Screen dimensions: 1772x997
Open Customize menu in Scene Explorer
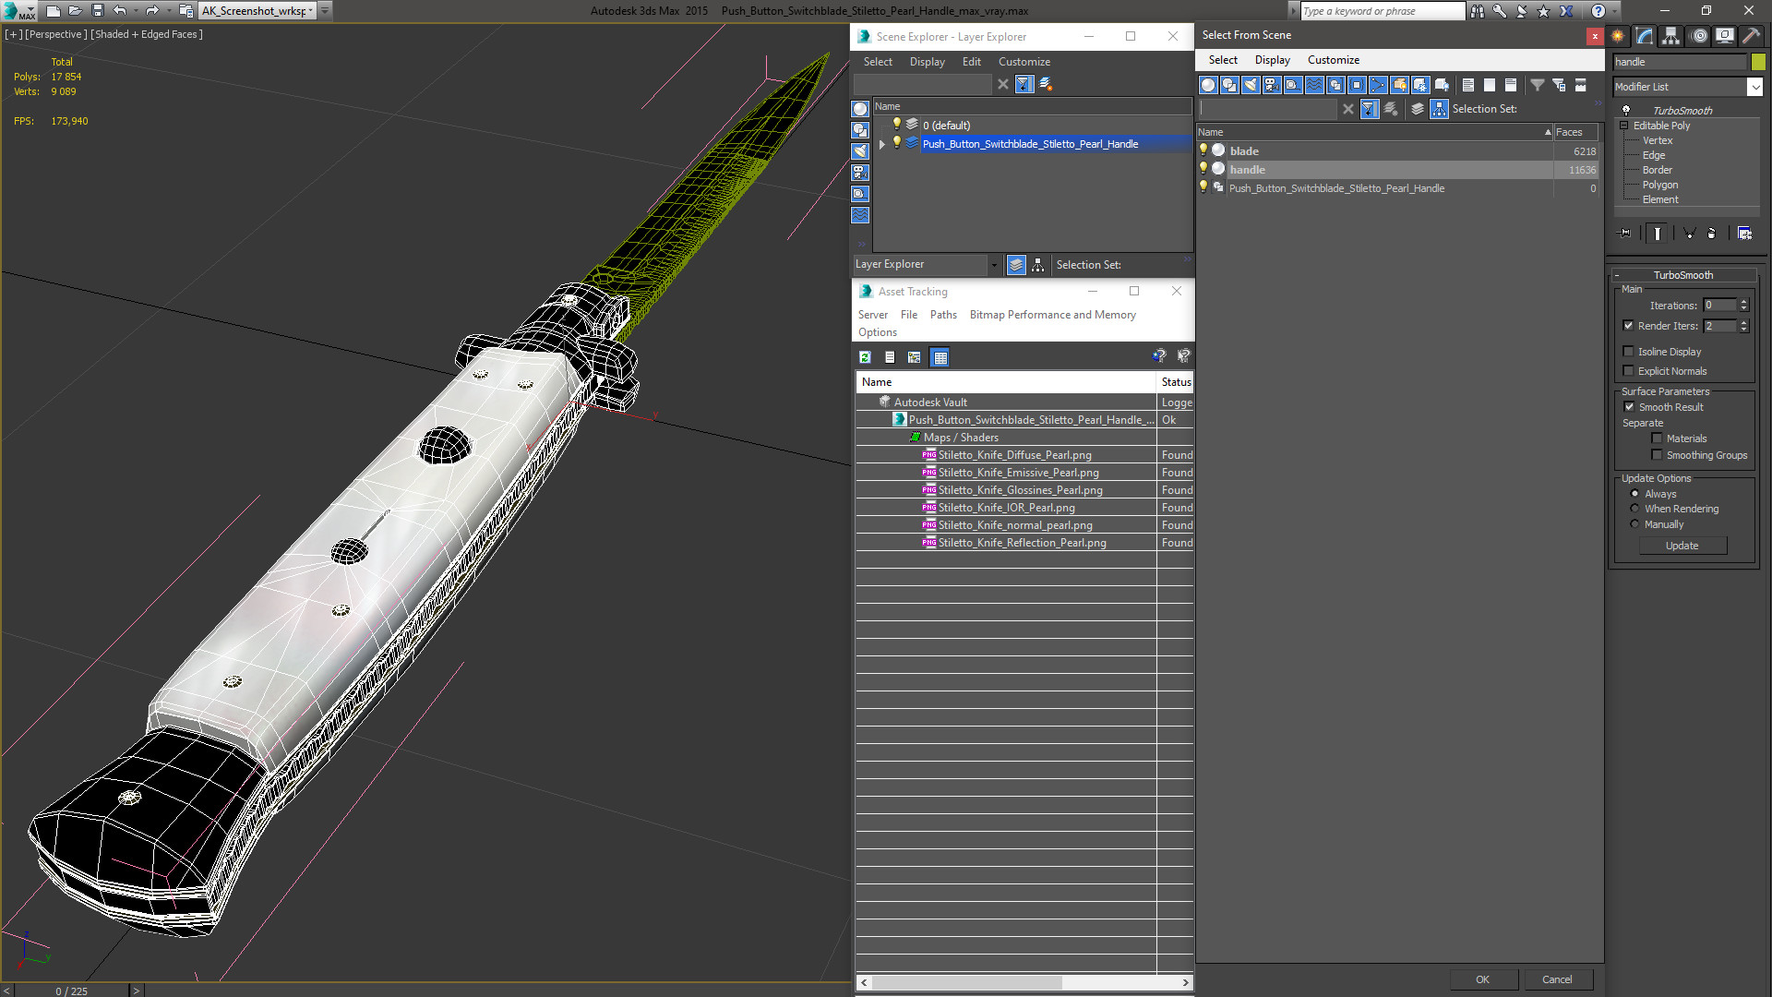(1024, 62)
